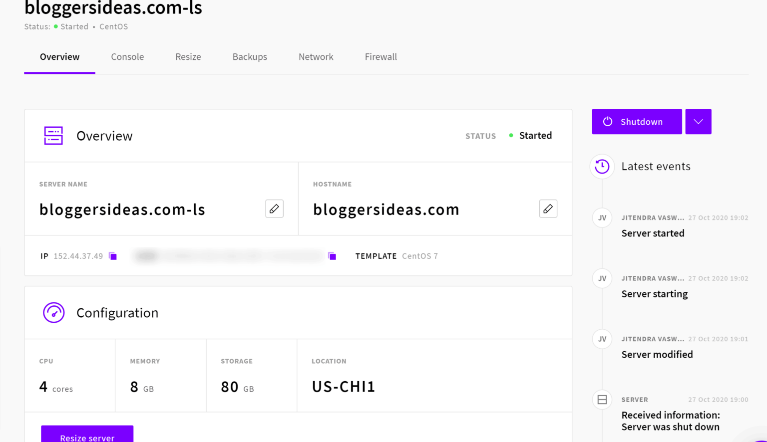The height and width of the screenshot is (442, 767).
Task: Click the power icon inside the Shutdown button
Action: pos(607,121)
